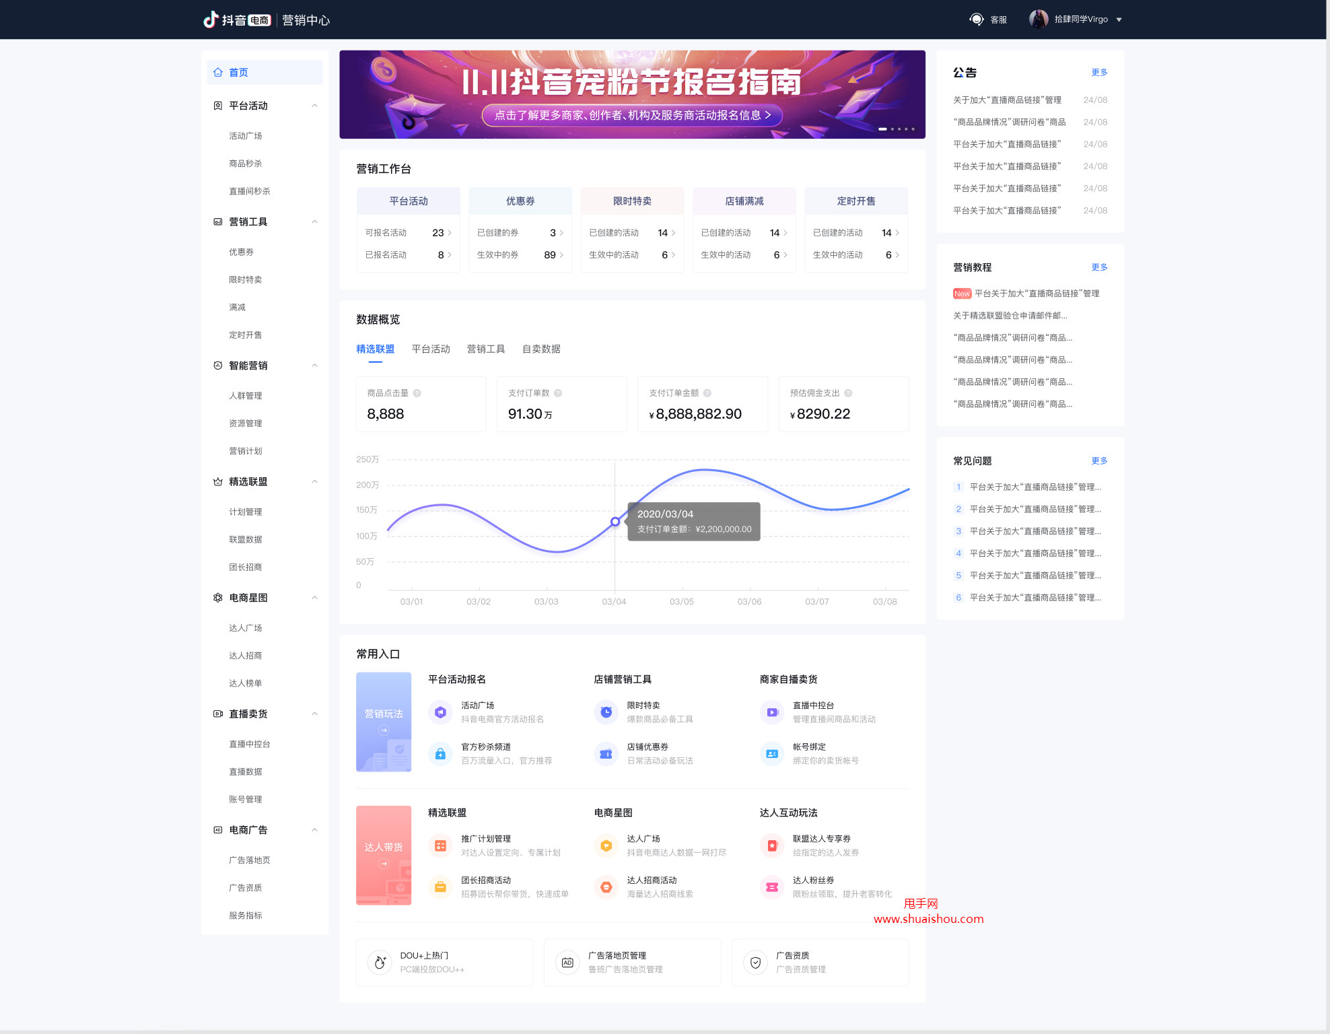1330x1034 pixels.
Task: Select 首页 in the sidebar menu
Action: (x=238, y=72)
